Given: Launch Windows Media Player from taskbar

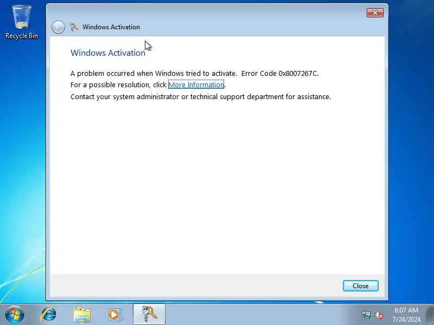Looking at the screenshot, I should (114, 315).
